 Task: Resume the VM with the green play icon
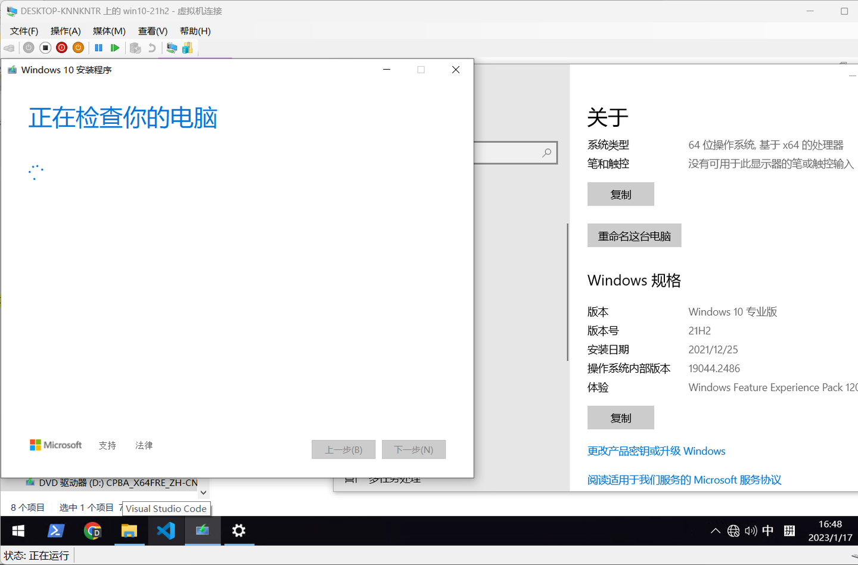tap(115, 48)
